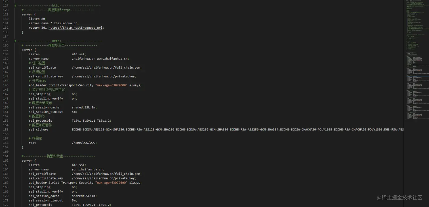Click the code minimap overview
This screenshot has width=429, height=207.
[416, 60]
